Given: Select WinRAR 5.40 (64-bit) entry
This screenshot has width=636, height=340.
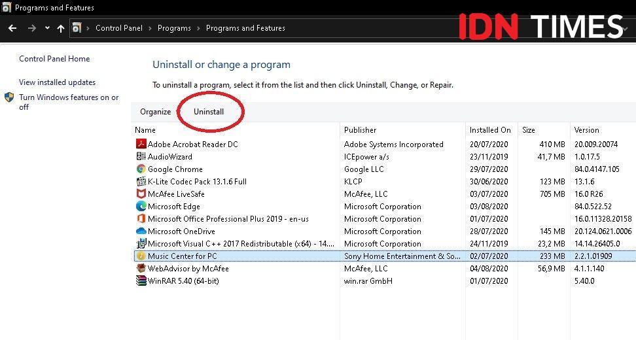Looking at the screenshot, I should point(183,281).
